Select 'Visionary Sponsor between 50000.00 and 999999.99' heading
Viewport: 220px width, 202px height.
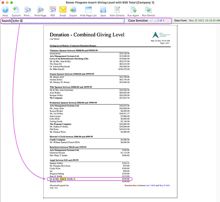click(74, 50)
